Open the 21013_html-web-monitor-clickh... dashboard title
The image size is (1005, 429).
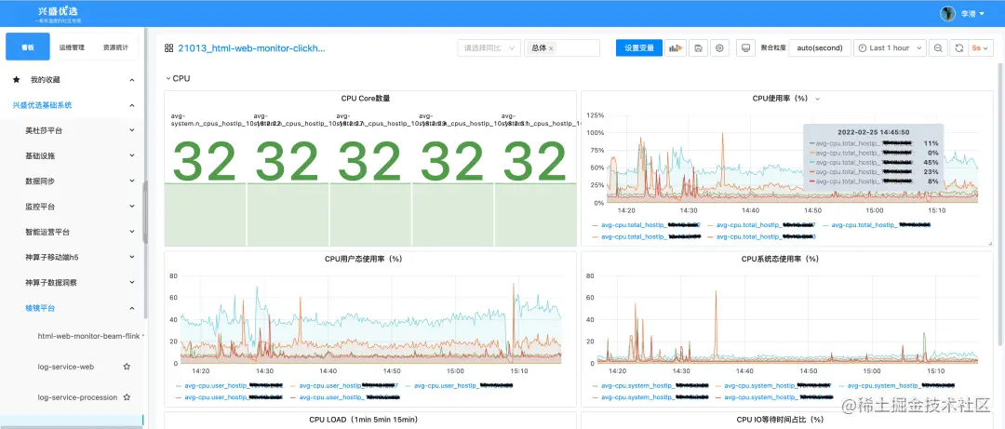[x=251, y=48]
